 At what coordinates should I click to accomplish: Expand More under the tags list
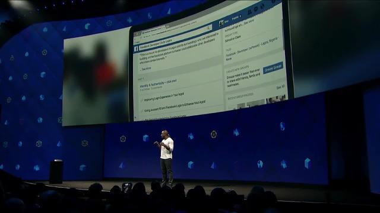(x=229, y=59)
